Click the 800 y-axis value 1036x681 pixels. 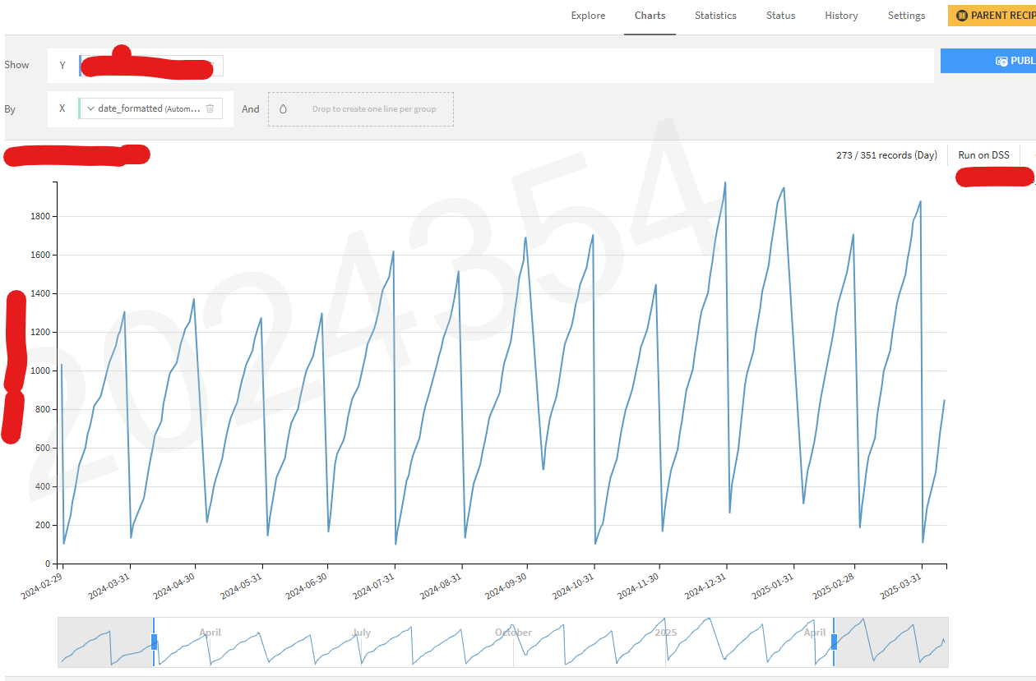[x=44, y=410]
